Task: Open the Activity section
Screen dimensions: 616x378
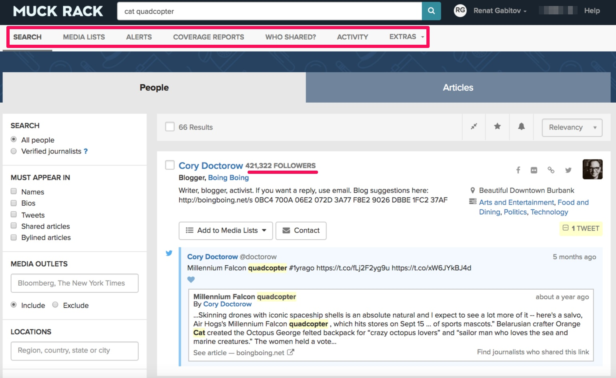Action: [352, 37]
